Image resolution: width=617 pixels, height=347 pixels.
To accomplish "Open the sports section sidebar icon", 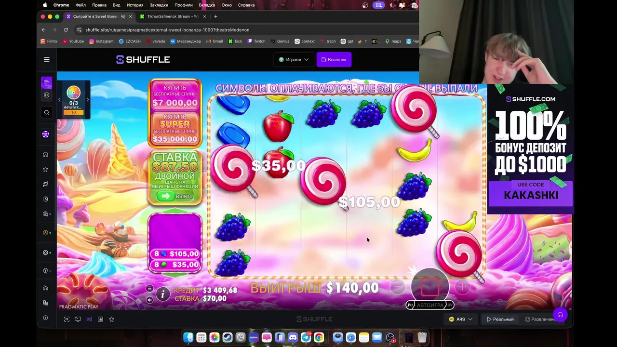I will 47,95.
